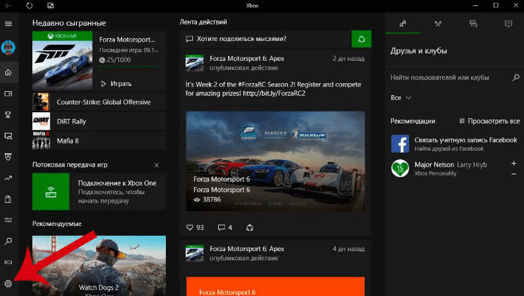Click 'Просмотреть все' recommendations link
Viewport: 524px width, 296px height.
pos(490,121)
